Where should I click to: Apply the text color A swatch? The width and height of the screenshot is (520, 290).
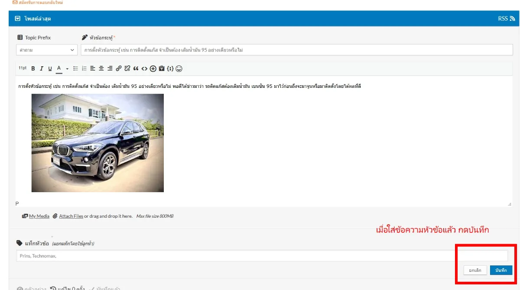tap(59, 68)
